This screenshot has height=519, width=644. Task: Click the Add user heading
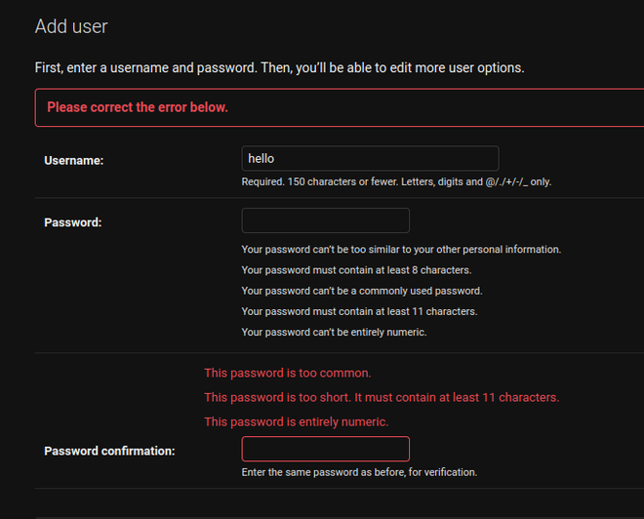[x=71, y=26]
